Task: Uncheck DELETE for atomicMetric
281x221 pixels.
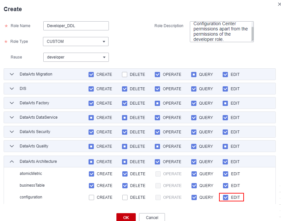Action: coord(125,174)
